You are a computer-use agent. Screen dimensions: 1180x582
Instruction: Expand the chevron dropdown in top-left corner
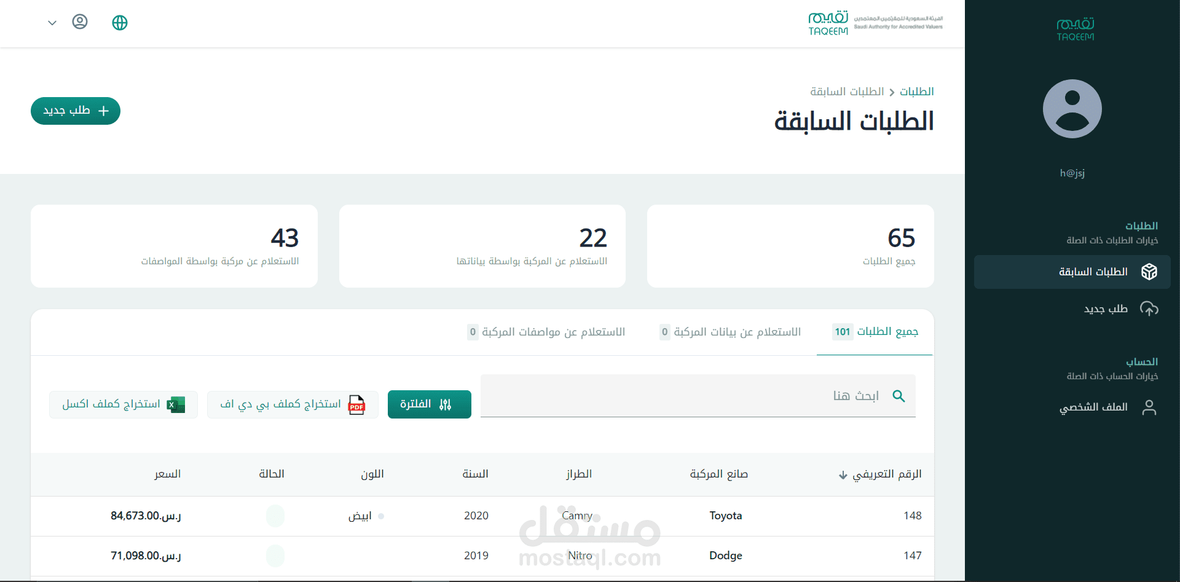52,23
